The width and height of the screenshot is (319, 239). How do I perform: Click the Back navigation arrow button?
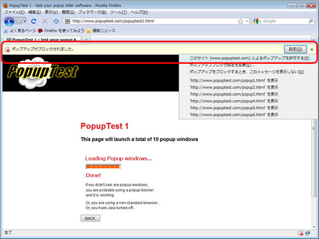tap(9, 21)
